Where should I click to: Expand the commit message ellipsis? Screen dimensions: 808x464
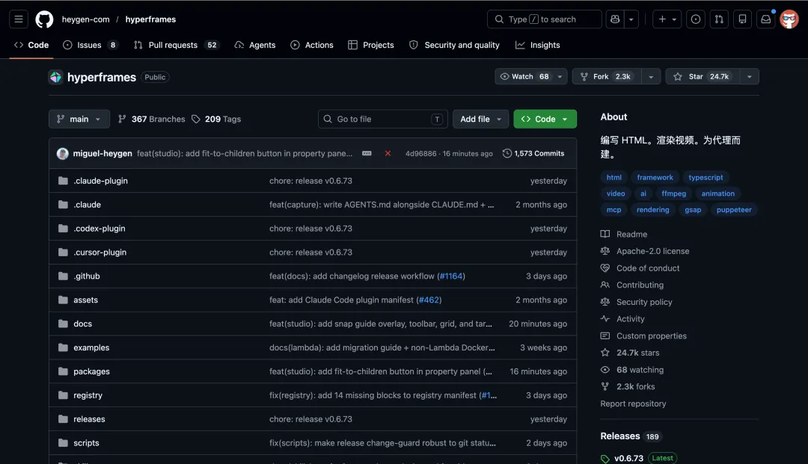pos(367,153)
